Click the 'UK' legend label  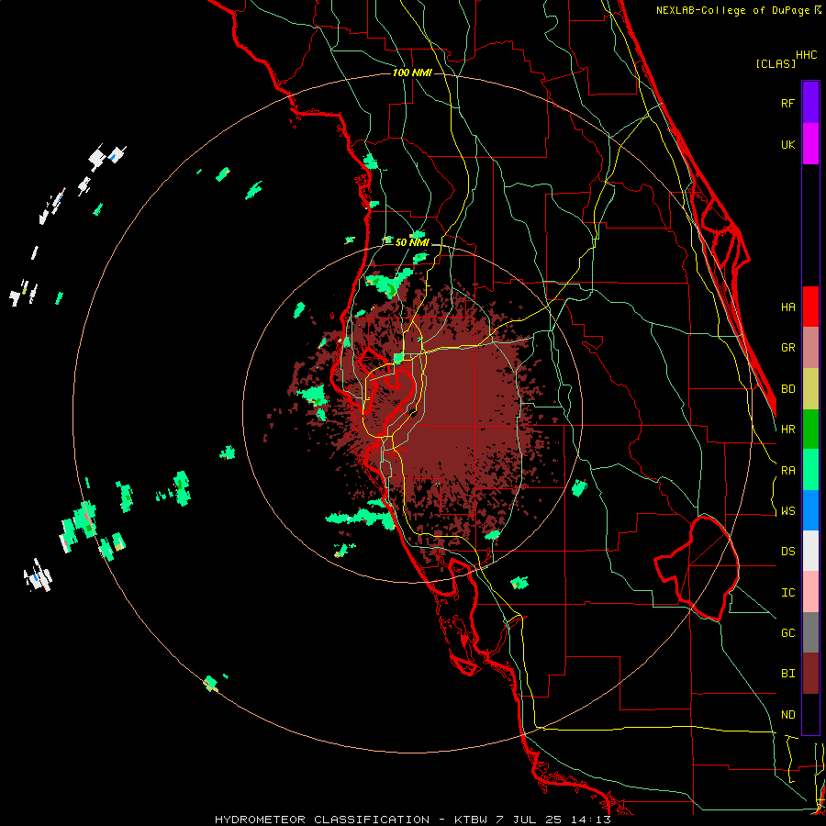(788, 144)
